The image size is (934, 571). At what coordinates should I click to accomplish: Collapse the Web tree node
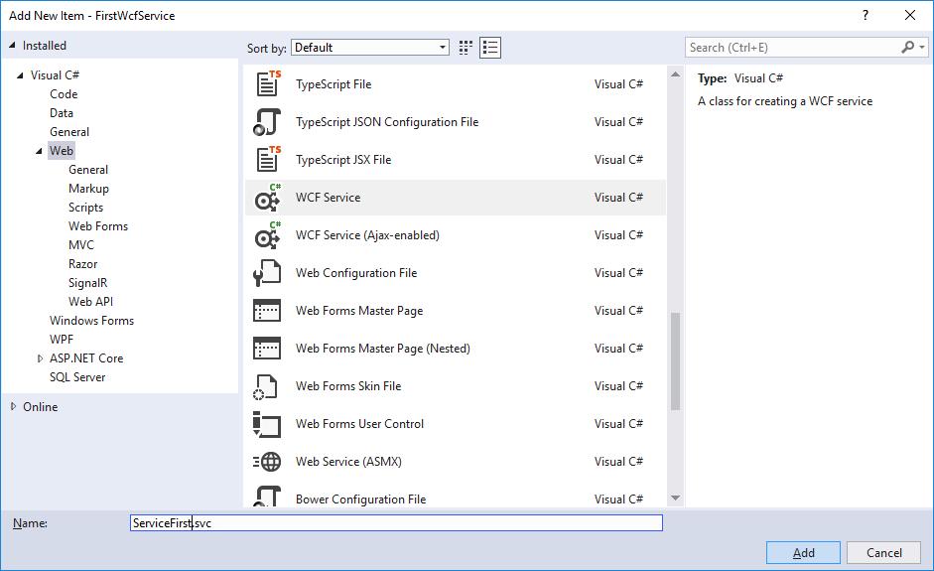click(40, 151)
